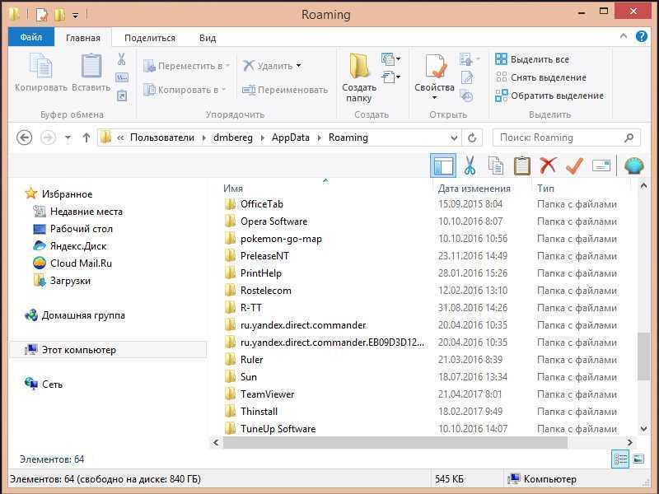659x494 pixels.
Task: Click the Copy path icon in clipboard group
Action: pyautogui.click(x=122, y=77)
